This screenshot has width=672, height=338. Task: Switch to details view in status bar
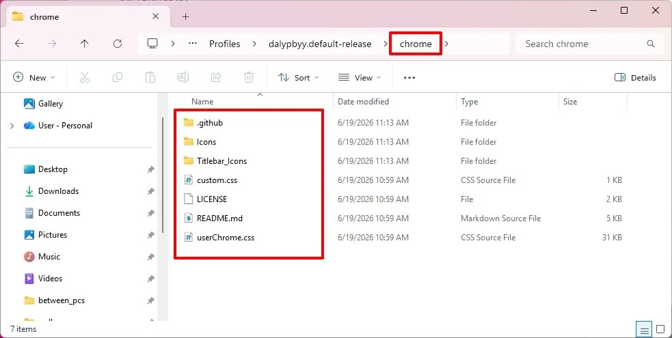[644, 329]
